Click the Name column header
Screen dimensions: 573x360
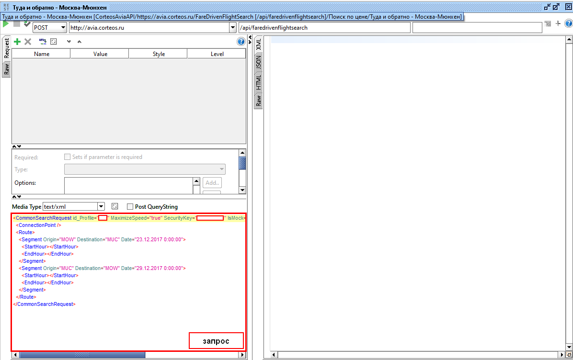pos(42,54)
